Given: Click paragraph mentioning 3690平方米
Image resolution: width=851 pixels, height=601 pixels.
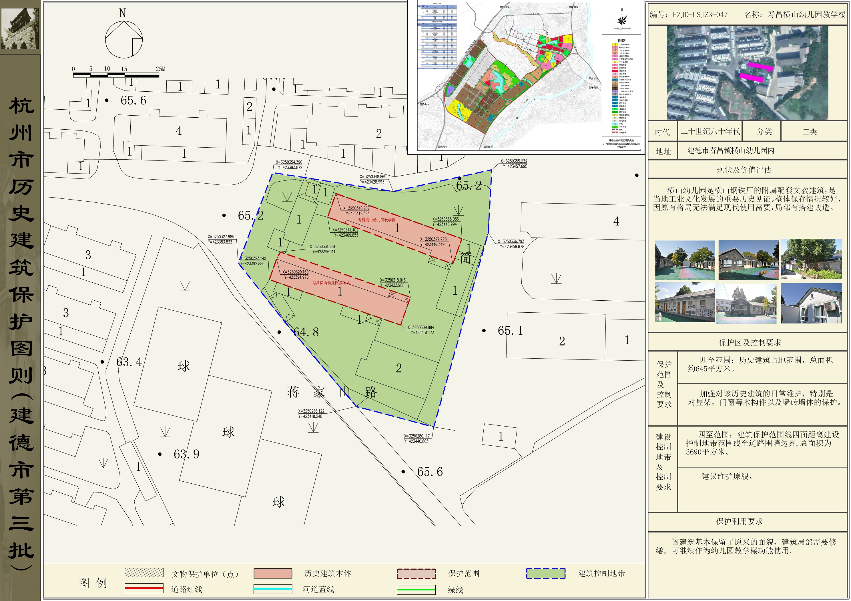Looking at the screenshot, I should (762, 443).
